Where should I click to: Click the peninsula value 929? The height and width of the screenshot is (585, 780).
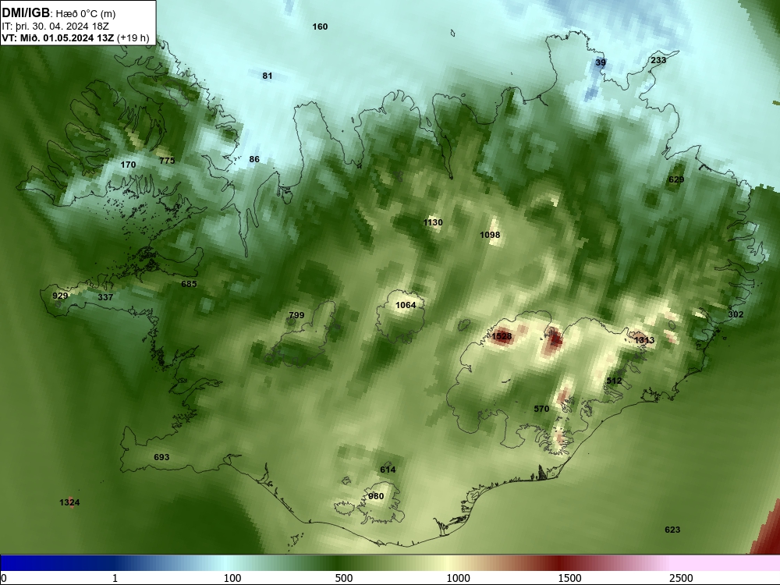click(x=60, y=296)
